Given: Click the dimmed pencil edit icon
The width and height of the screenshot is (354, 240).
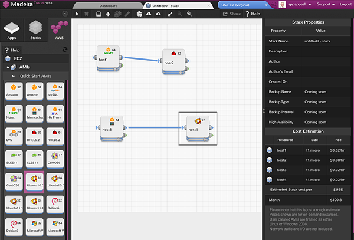Looking at the screenshot, I should point(127,14).
